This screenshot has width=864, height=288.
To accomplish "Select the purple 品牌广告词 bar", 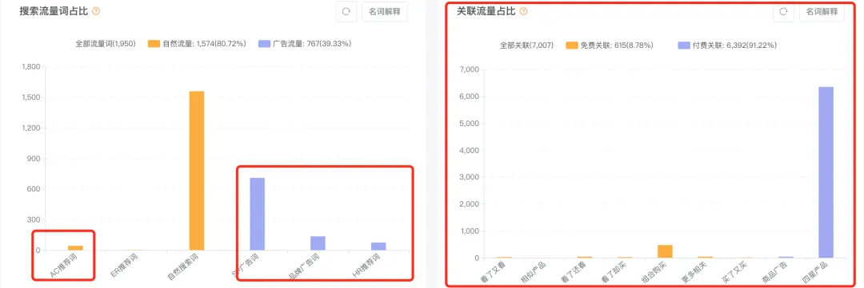I will [x=318, y=243].
